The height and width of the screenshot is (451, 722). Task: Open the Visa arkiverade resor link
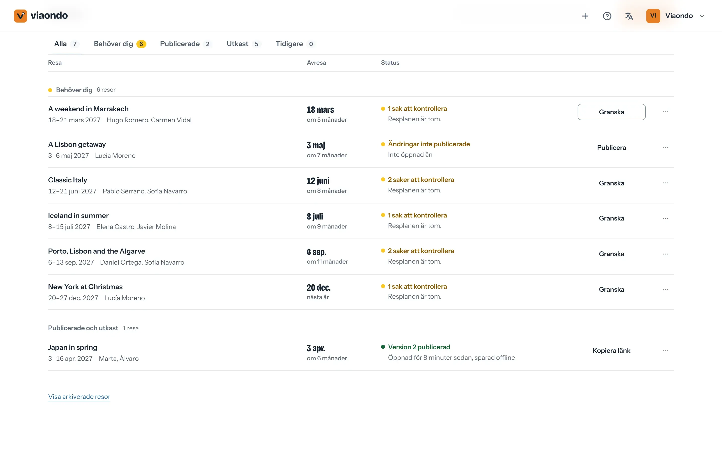pyautogui.click(x=79, y=396)
